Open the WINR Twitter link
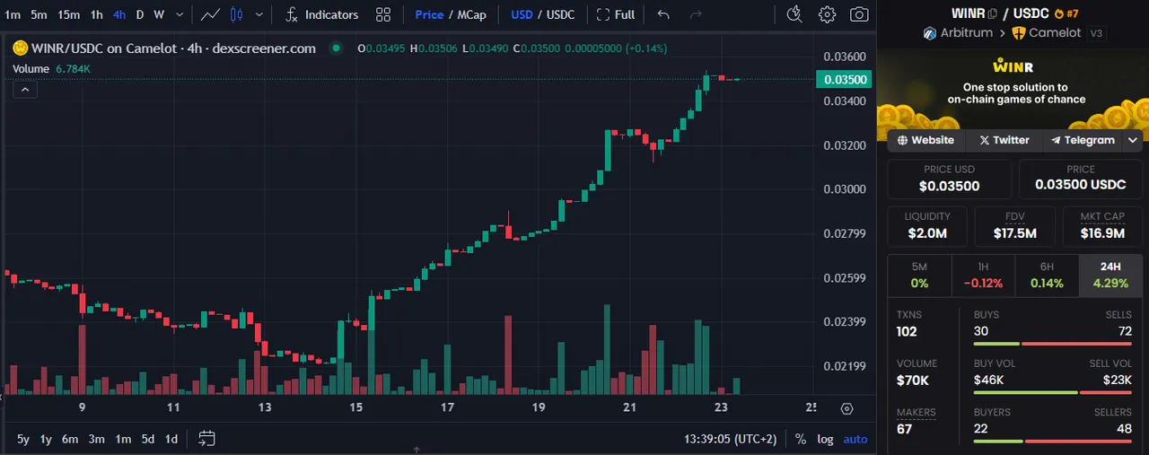1149x455 pixels. tap(1004, 140)
